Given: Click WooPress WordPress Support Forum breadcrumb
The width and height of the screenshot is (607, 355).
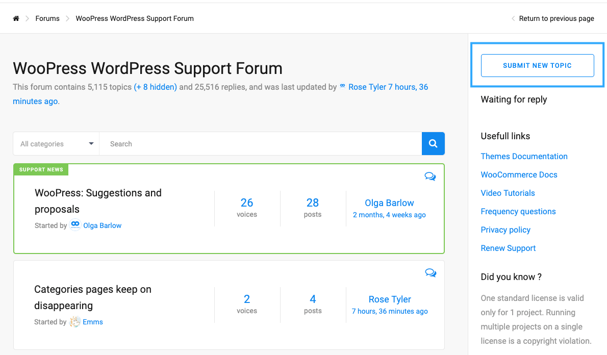Looking at the screenshot, I should [x=135, y=18].
